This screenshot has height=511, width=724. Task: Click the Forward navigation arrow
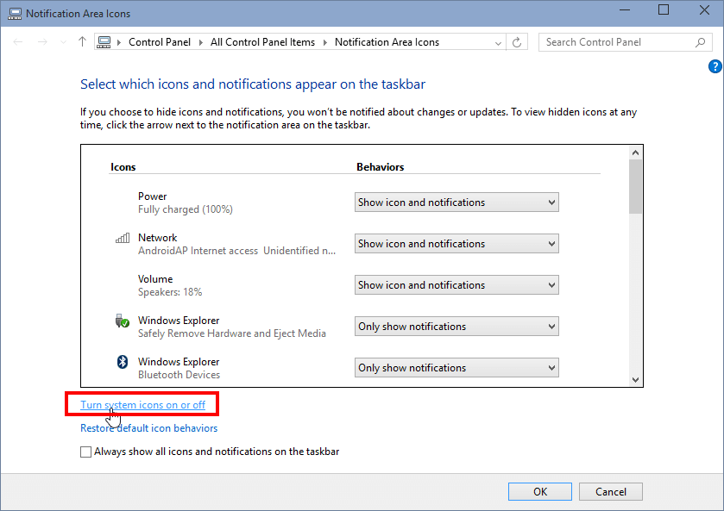tap(42, 42)
